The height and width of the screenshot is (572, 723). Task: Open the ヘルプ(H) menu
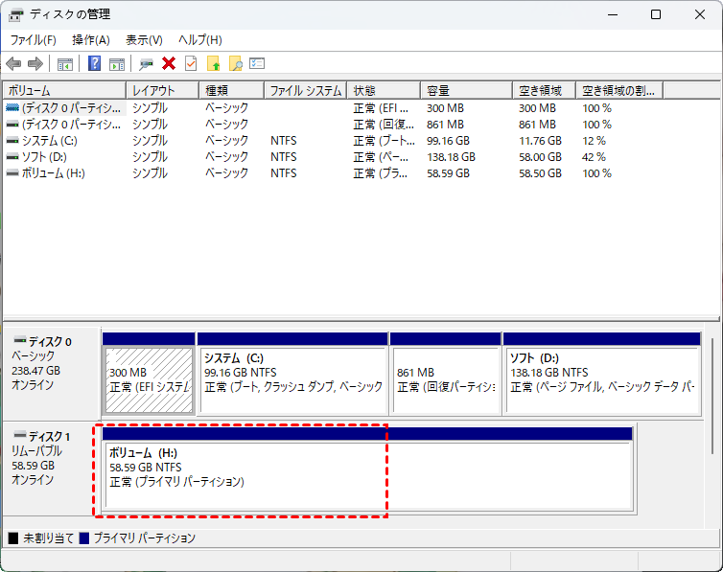tap(200, 40)
